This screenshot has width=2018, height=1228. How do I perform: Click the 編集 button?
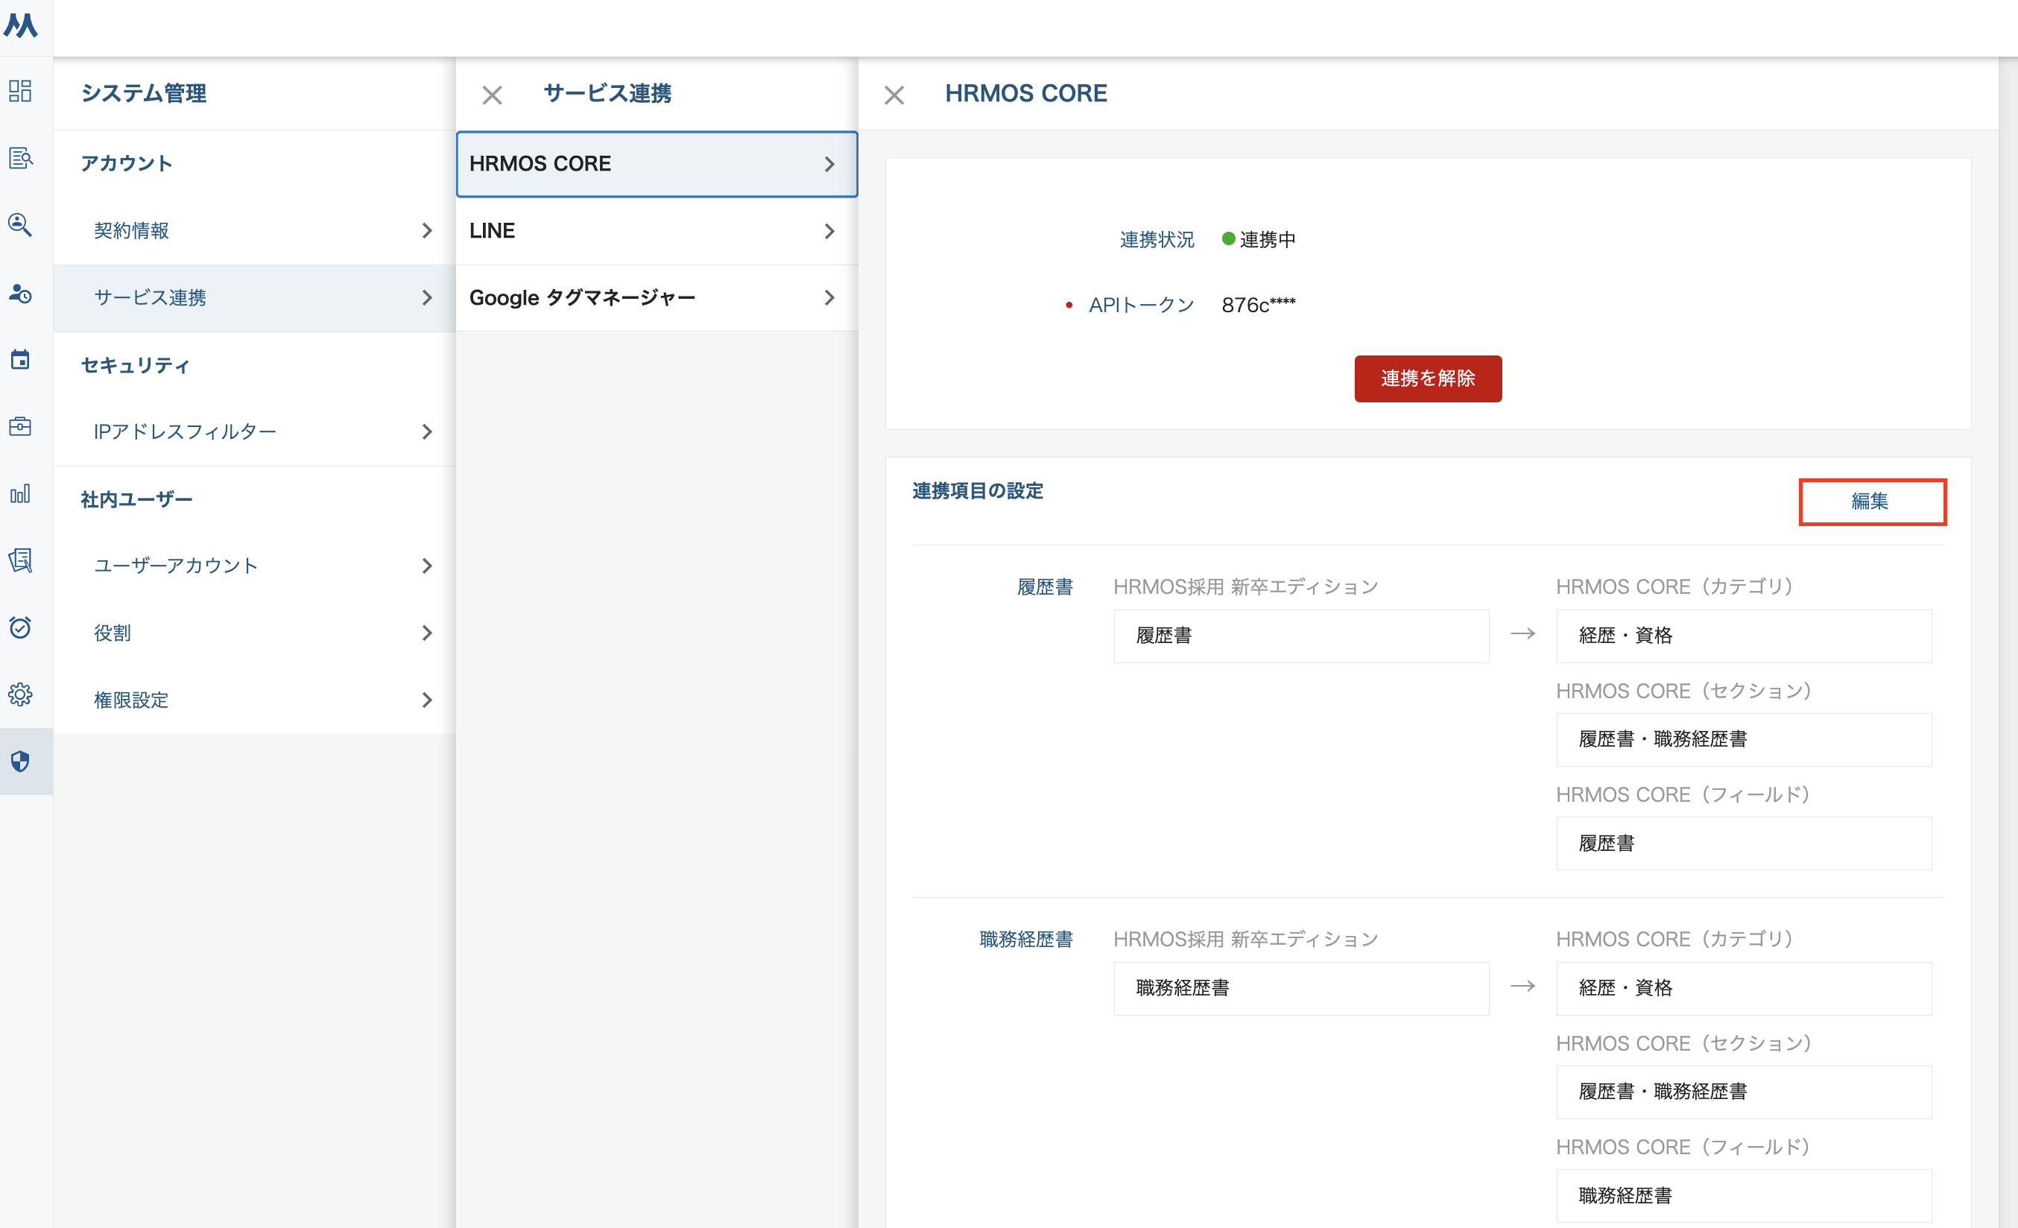point(1872,501)
